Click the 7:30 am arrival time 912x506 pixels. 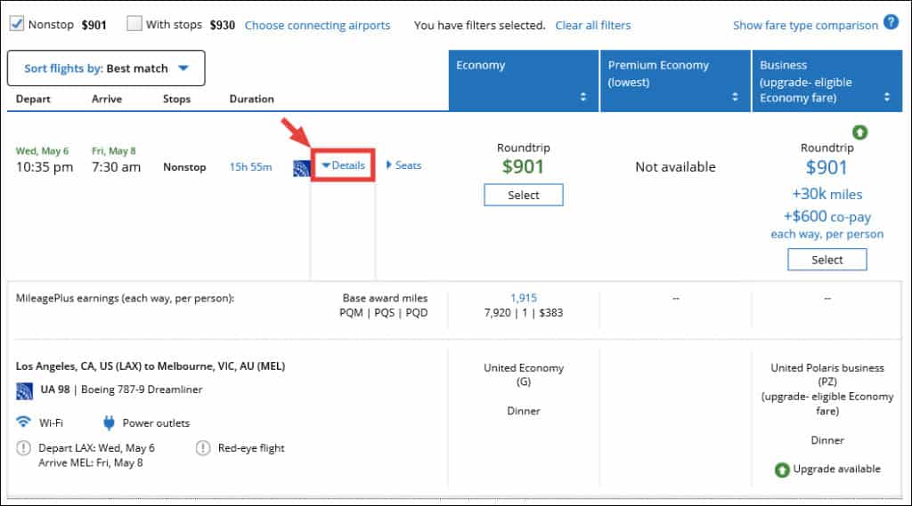pyautogui.click(x=117, y=167)
